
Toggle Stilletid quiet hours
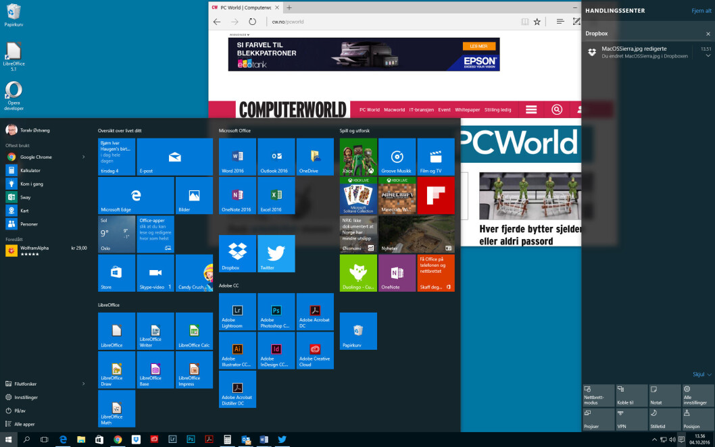[664, 419]
